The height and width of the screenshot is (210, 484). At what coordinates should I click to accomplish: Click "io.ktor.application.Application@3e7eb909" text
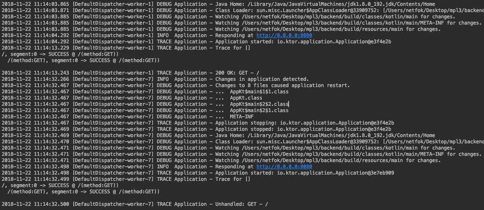tap(335, 173)
